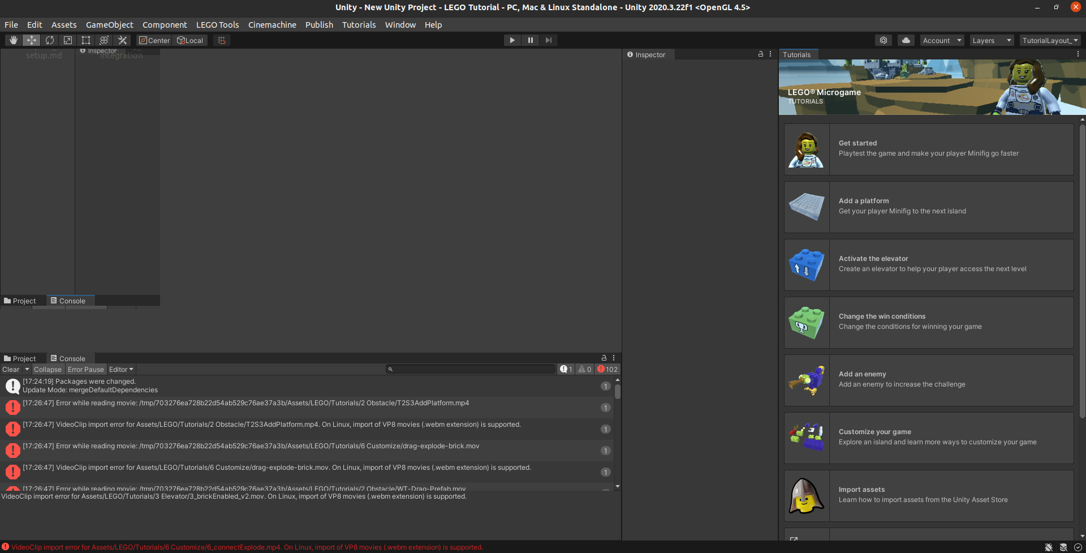The height and width of the screenshot is (553, 1086).
Task: Click the Console vertical scrollbar thumb
Action: pyautogui.click(x=618, y=392)
